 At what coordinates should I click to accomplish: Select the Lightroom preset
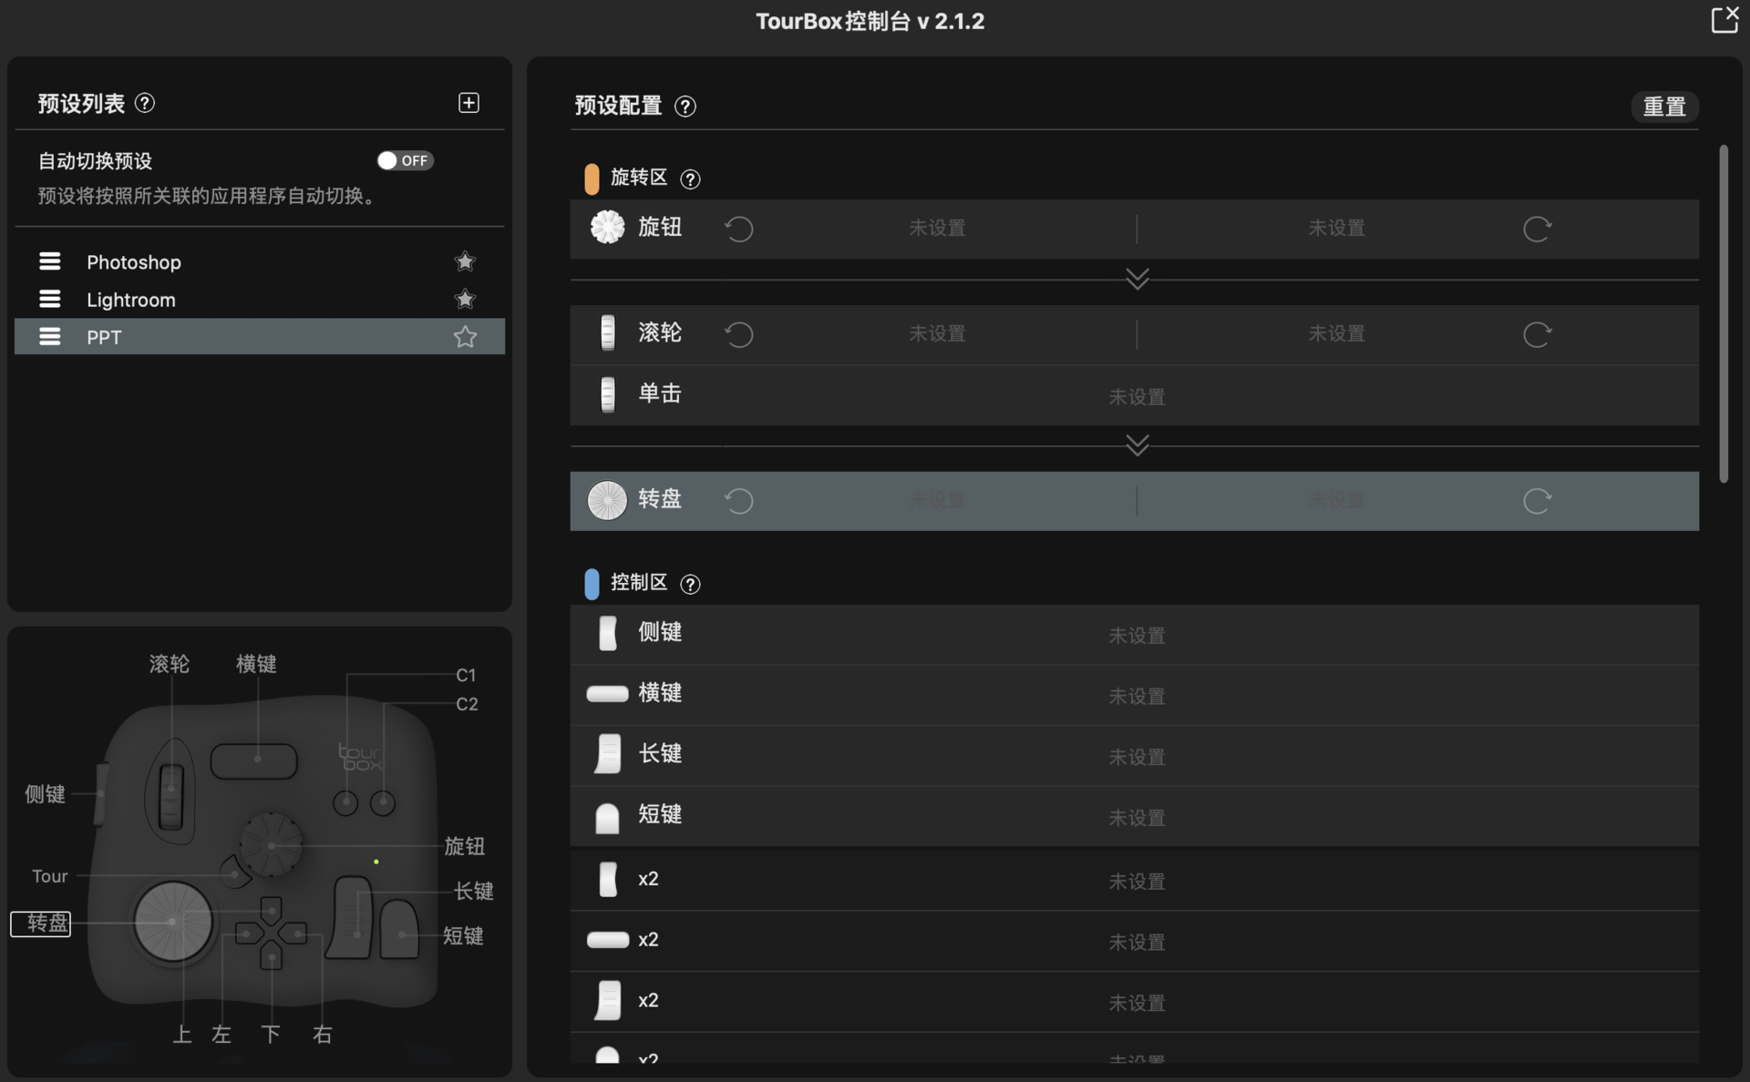[260, 299]
